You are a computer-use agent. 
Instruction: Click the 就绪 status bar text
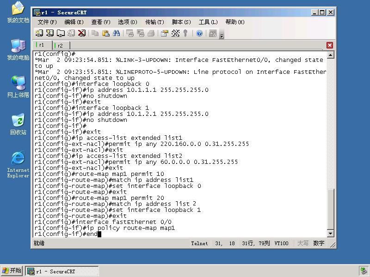click(39, 243)
